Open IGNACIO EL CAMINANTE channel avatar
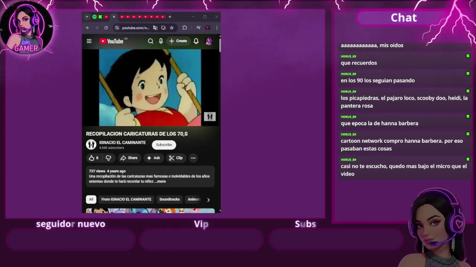The height and width of the screenshot is (267, 476). pos(91,145)
